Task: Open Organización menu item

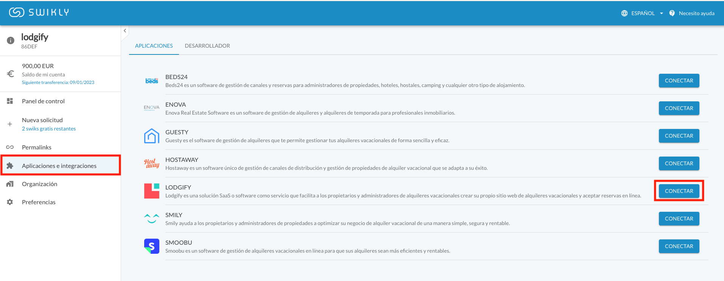Action: pyautogui.click(x=40, y=184)
